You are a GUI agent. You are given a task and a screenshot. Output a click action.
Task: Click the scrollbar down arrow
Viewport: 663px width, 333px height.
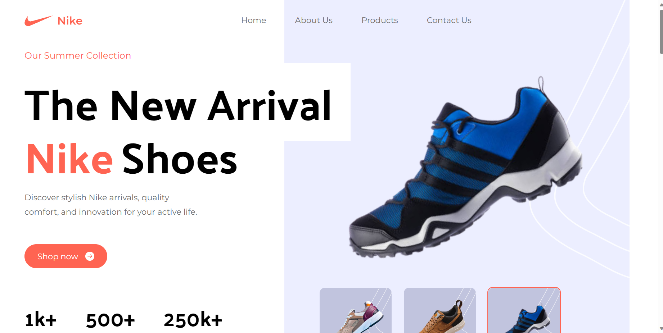tap(661, 329)
